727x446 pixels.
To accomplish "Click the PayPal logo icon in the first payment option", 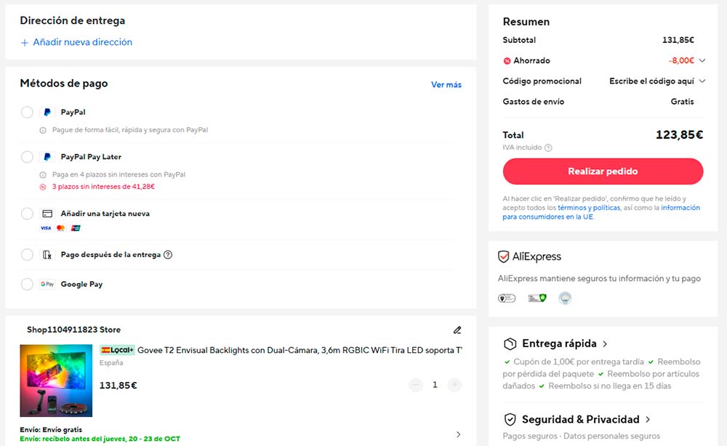I will (x=47, y=113).
